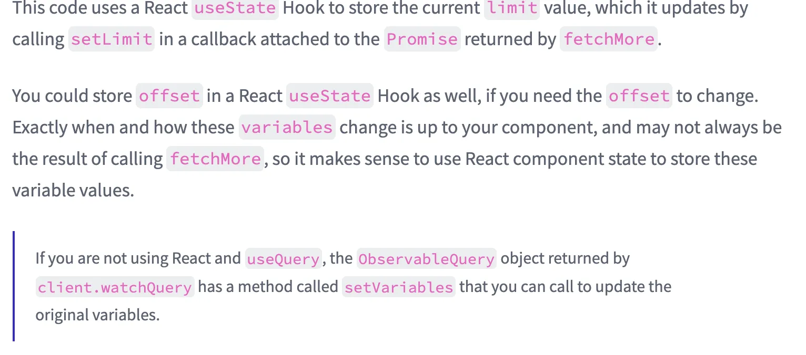806x355 pixels.
Task: Click the useState code in first sentence
Action: click(x=235, y=8)
